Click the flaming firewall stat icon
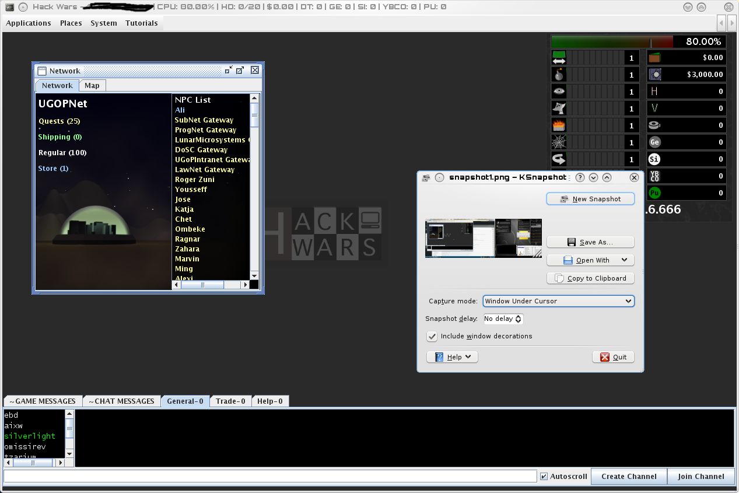 click(x=559, y=125)
